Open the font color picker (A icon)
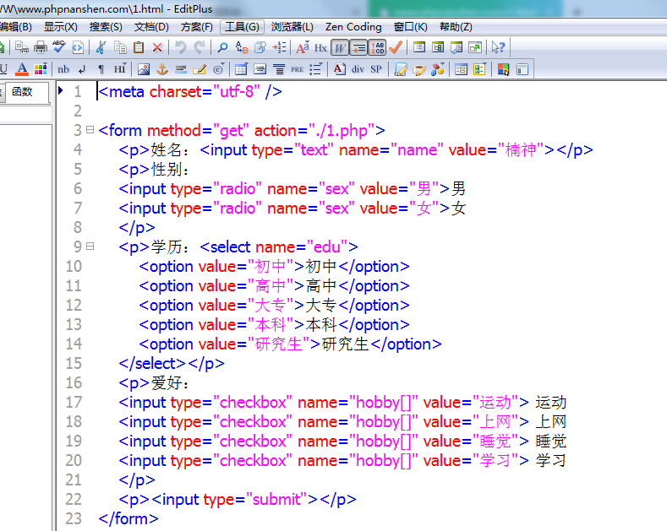Image resolution: width=667 pixels, height=531 pixels. (22, 69)
